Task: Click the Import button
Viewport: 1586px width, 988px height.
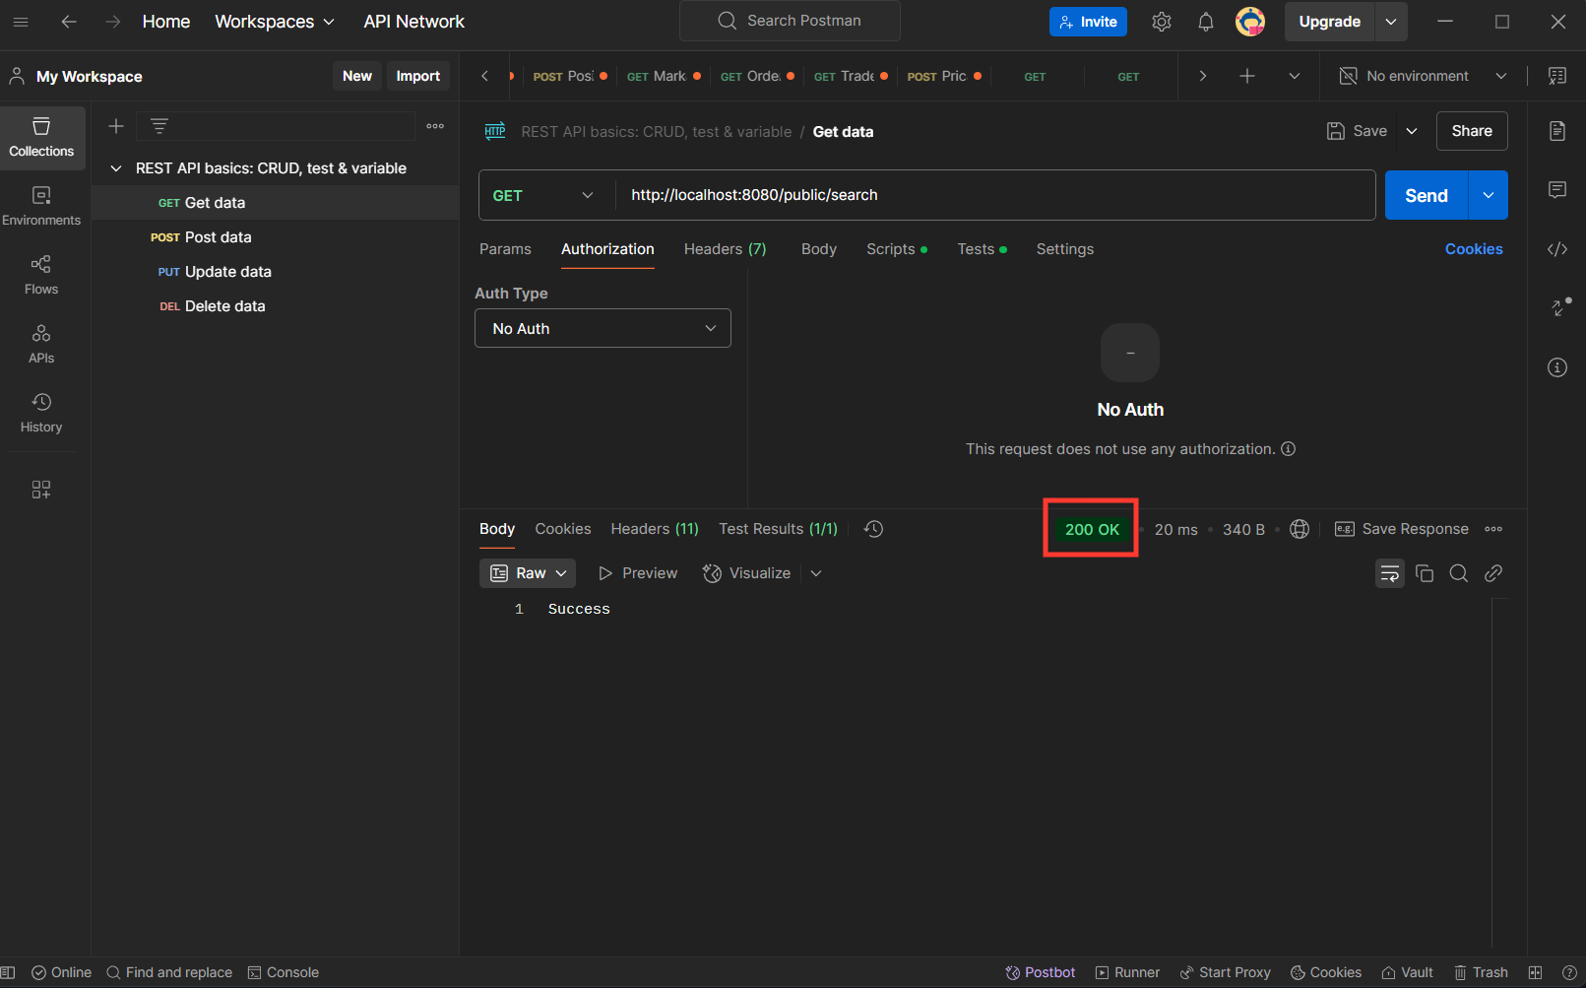Action: [x=418, y=76]
